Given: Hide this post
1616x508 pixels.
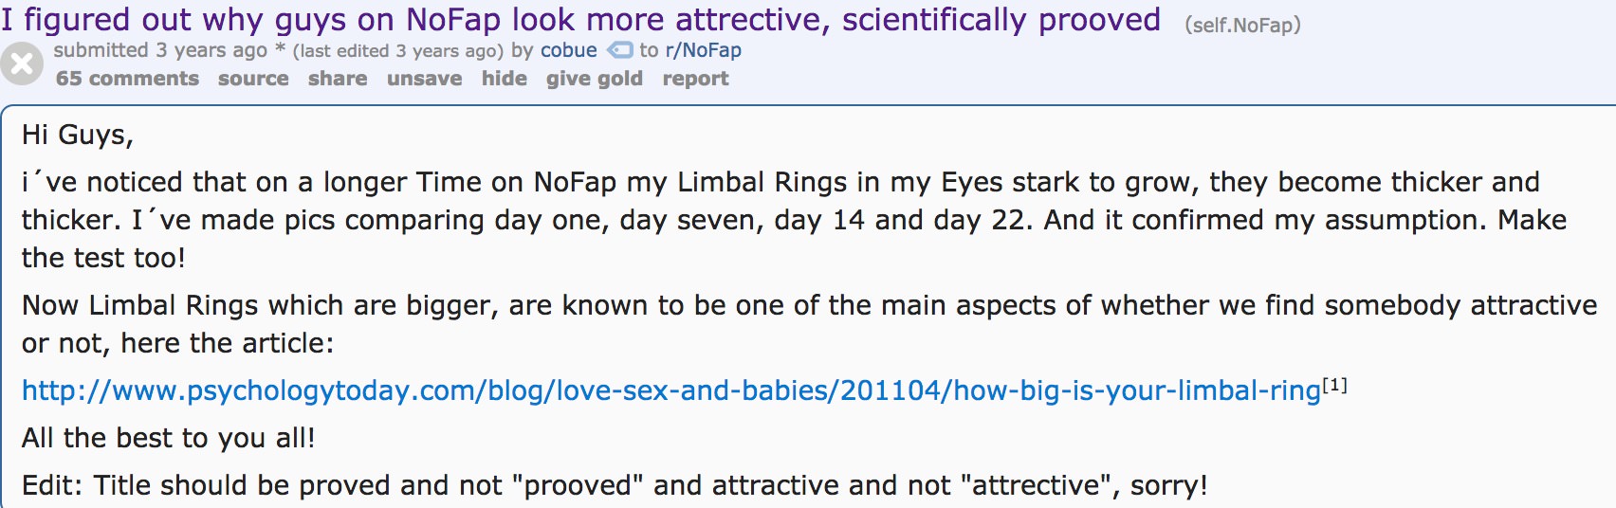Looking at the screenshot, I should click(x=504, y=79).
